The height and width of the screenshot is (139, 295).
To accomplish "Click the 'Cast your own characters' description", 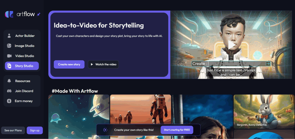I will coord(109,36).
